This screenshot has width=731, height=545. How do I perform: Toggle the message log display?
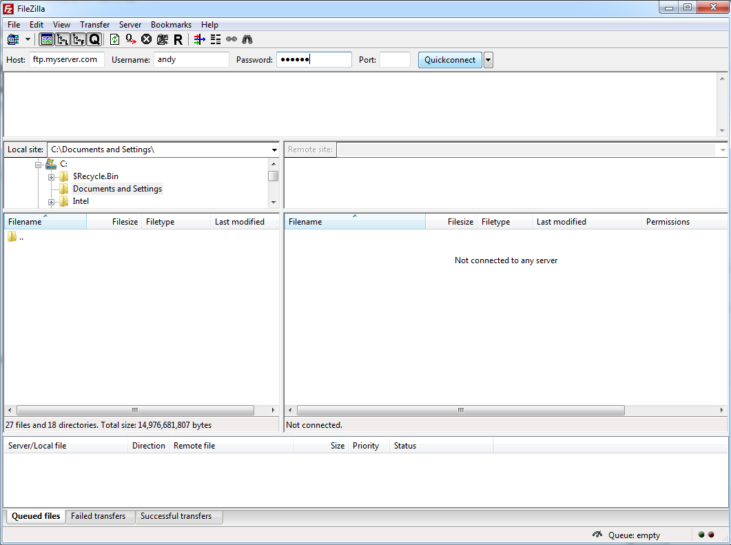(46, 39)
